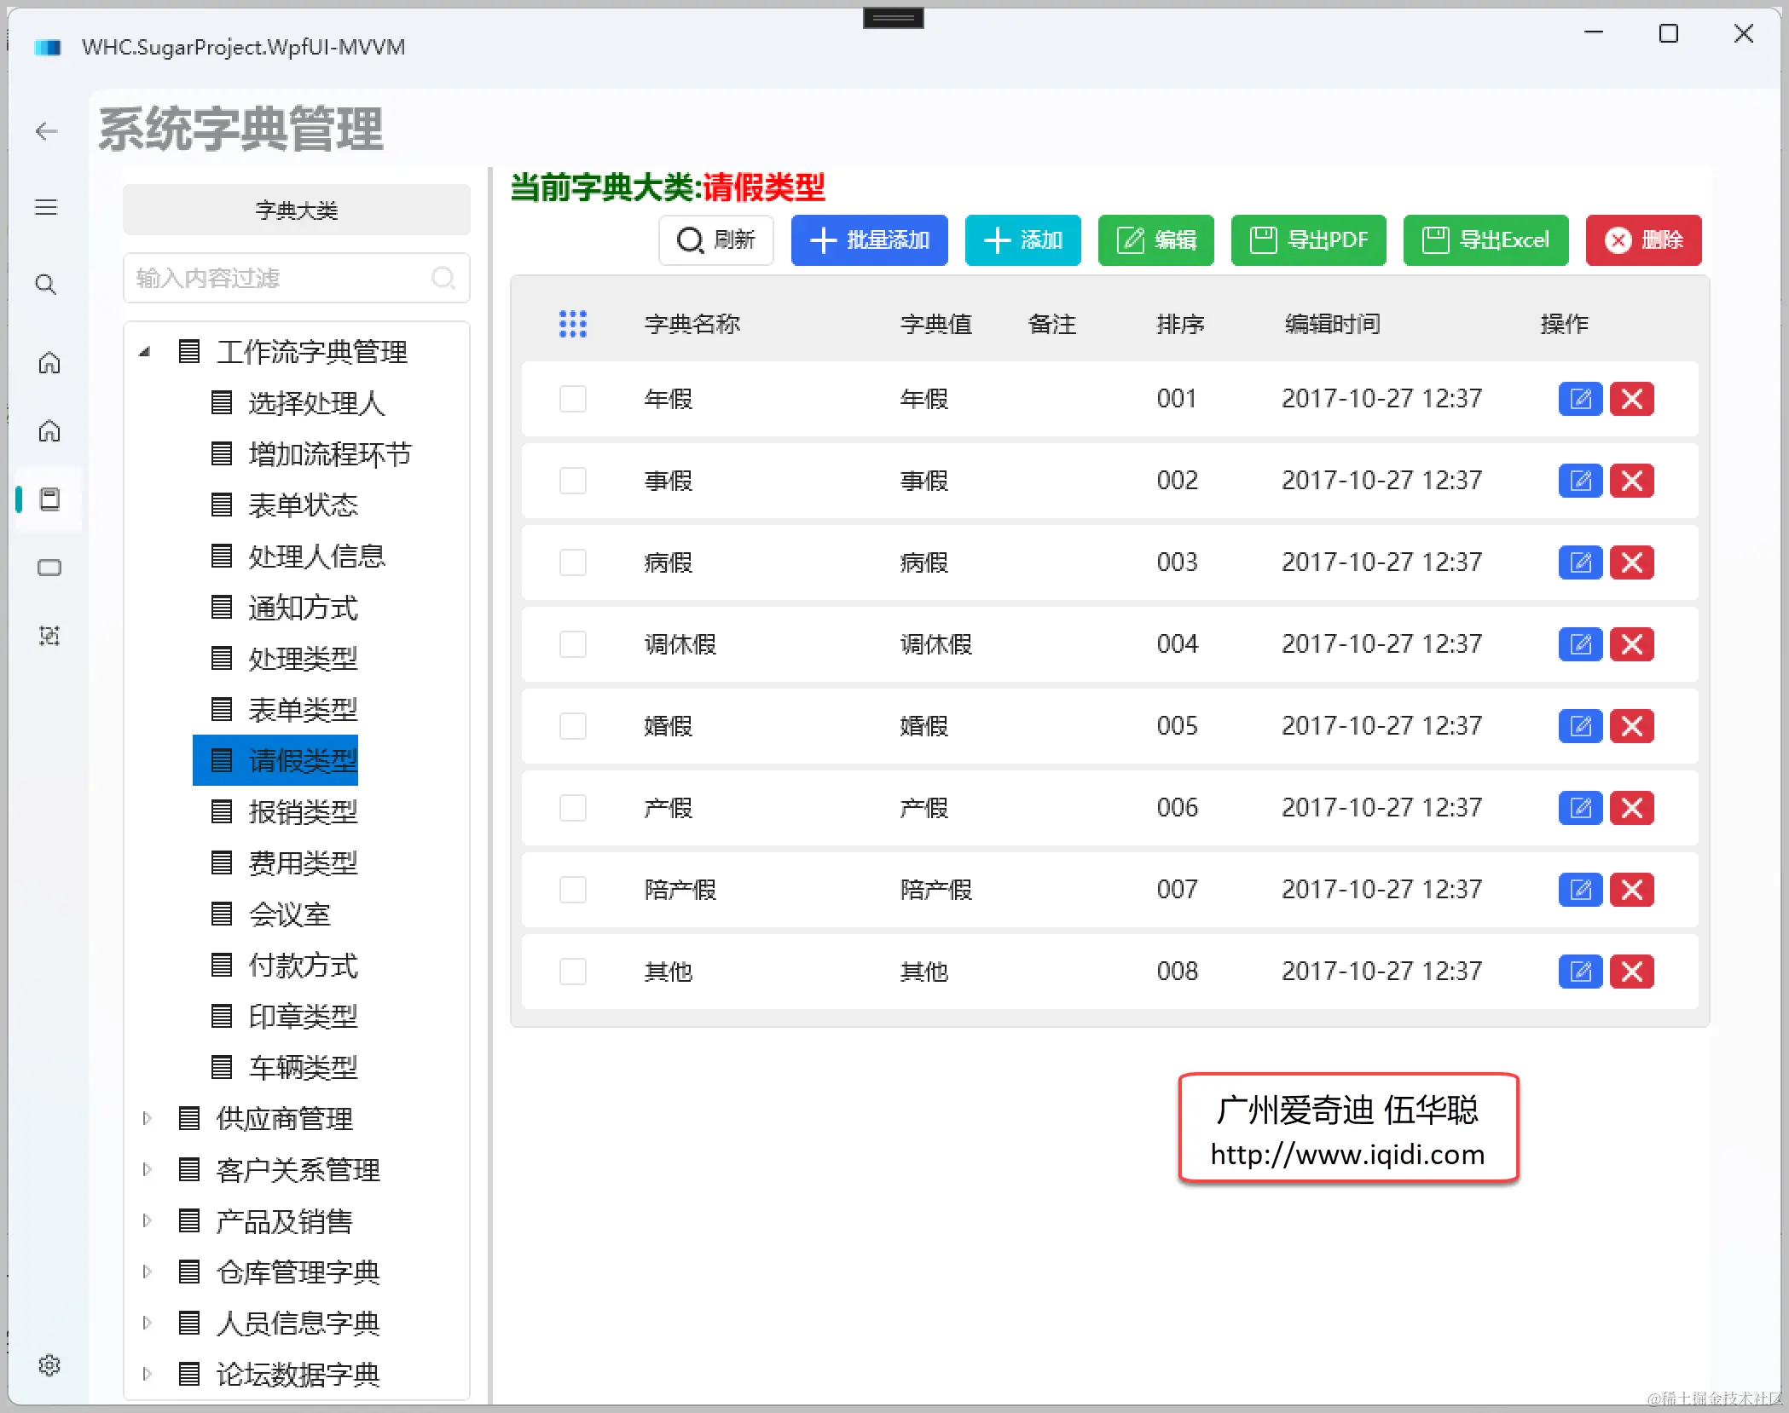Click delete X icon for 其他 row
Viewport: 1789px width, 1413px height.
pyautogui.click(x=1632, y=972)
